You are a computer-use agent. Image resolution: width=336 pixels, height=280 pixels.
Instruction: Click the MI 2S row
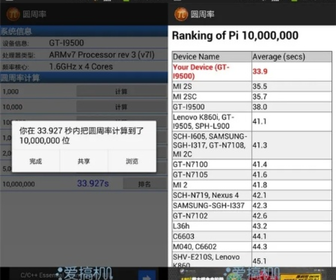coord(252,86)
